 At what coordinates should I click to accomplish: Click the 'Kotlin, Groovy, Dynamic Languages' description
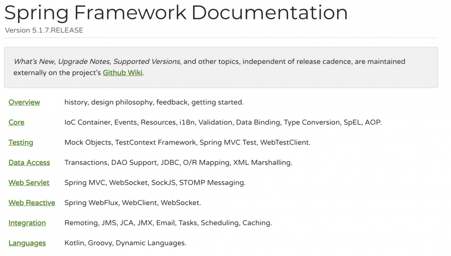pos(125,243)
